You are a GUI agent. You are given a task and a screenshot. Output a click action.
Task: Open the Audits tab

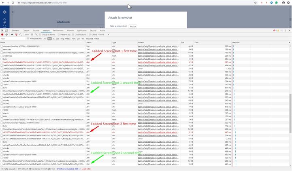tap(102, 30)
